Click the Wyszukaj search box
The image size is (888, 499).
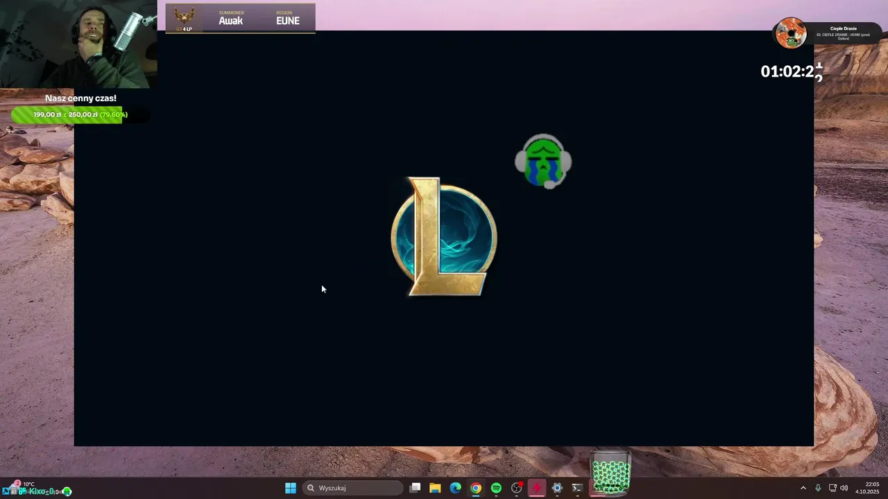tap(352, 488)
